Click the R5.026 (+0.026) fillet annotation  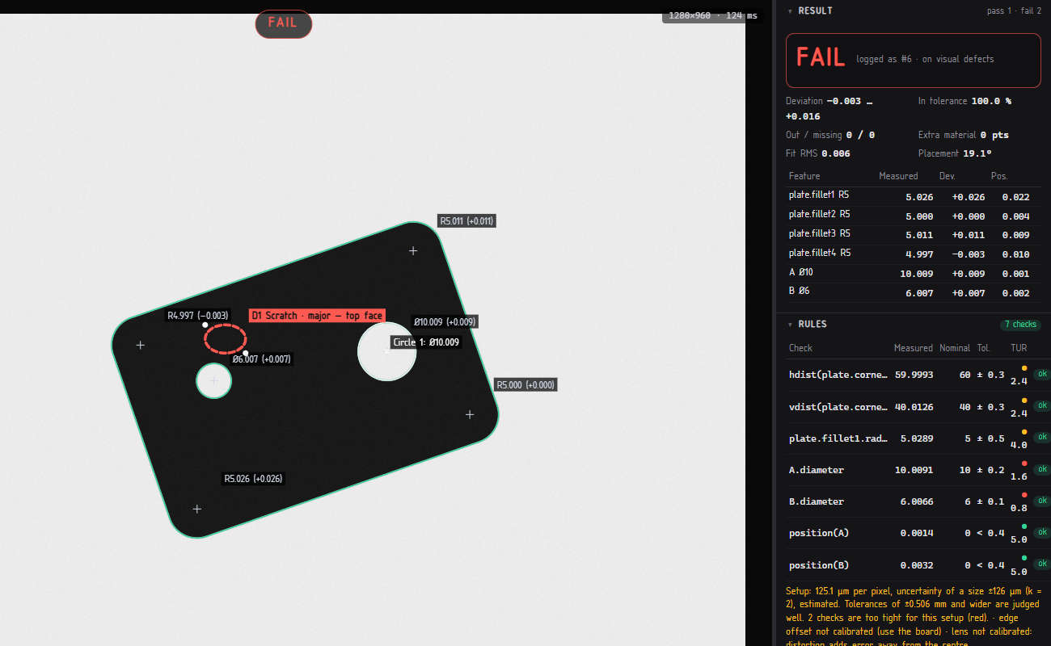[254, 479]
